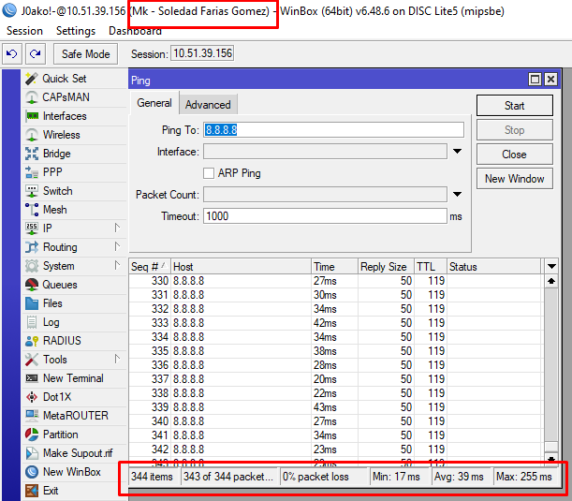Expand the Packet Count dropdown arrow
The width and height of the screenshot is (572, 501).
[458, 195]
